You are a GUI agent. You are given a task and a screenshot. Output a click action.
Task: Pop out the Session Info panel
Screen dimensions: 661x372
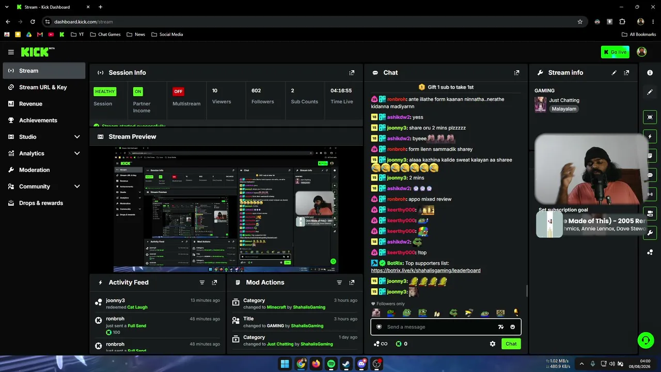click(x=352, y=73)
